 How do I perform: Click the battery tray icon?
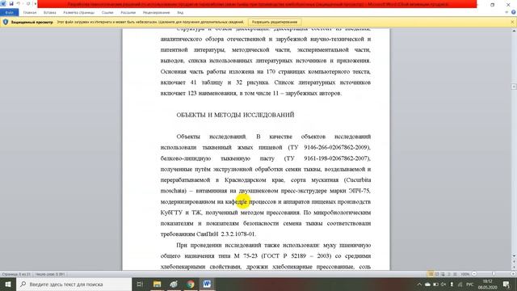pyautogui.click(x=435, y=284)
